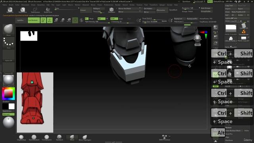Open the Help menu
The height and width of the screenshot is (143, 254).
coord(176,5)
